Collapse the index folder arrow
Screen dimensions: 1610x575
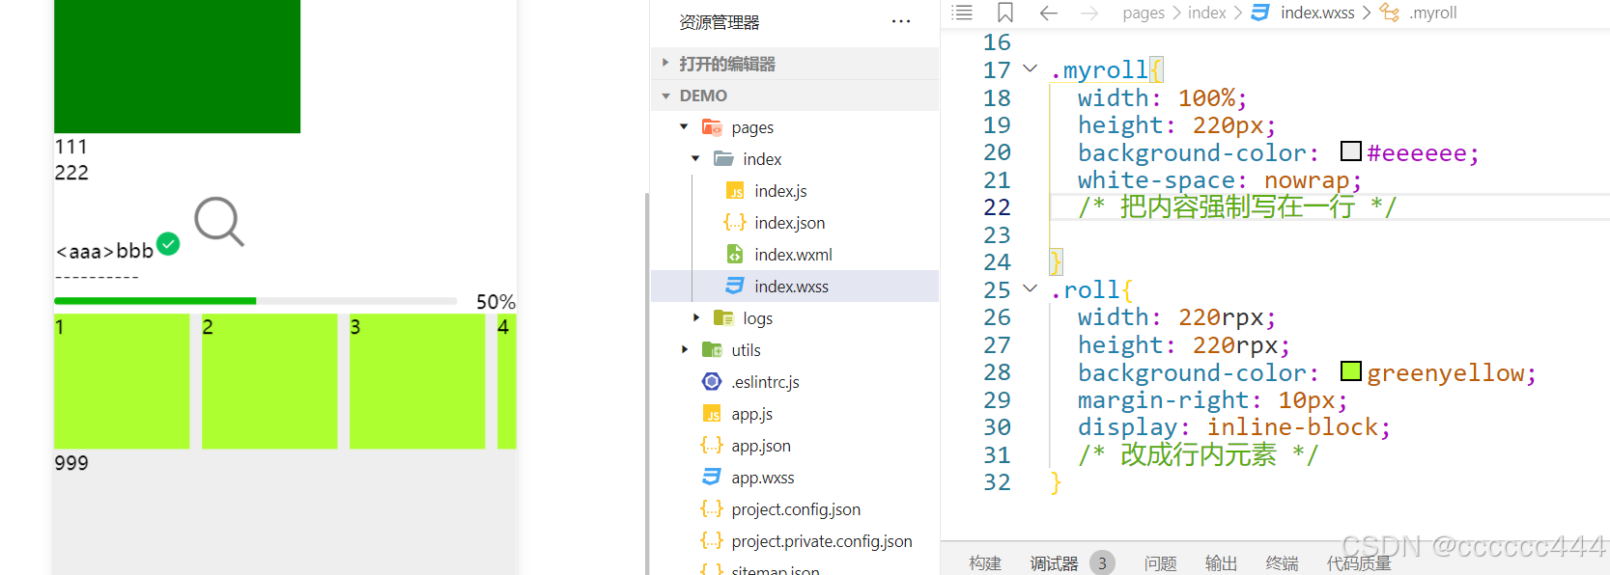(695, 159)
